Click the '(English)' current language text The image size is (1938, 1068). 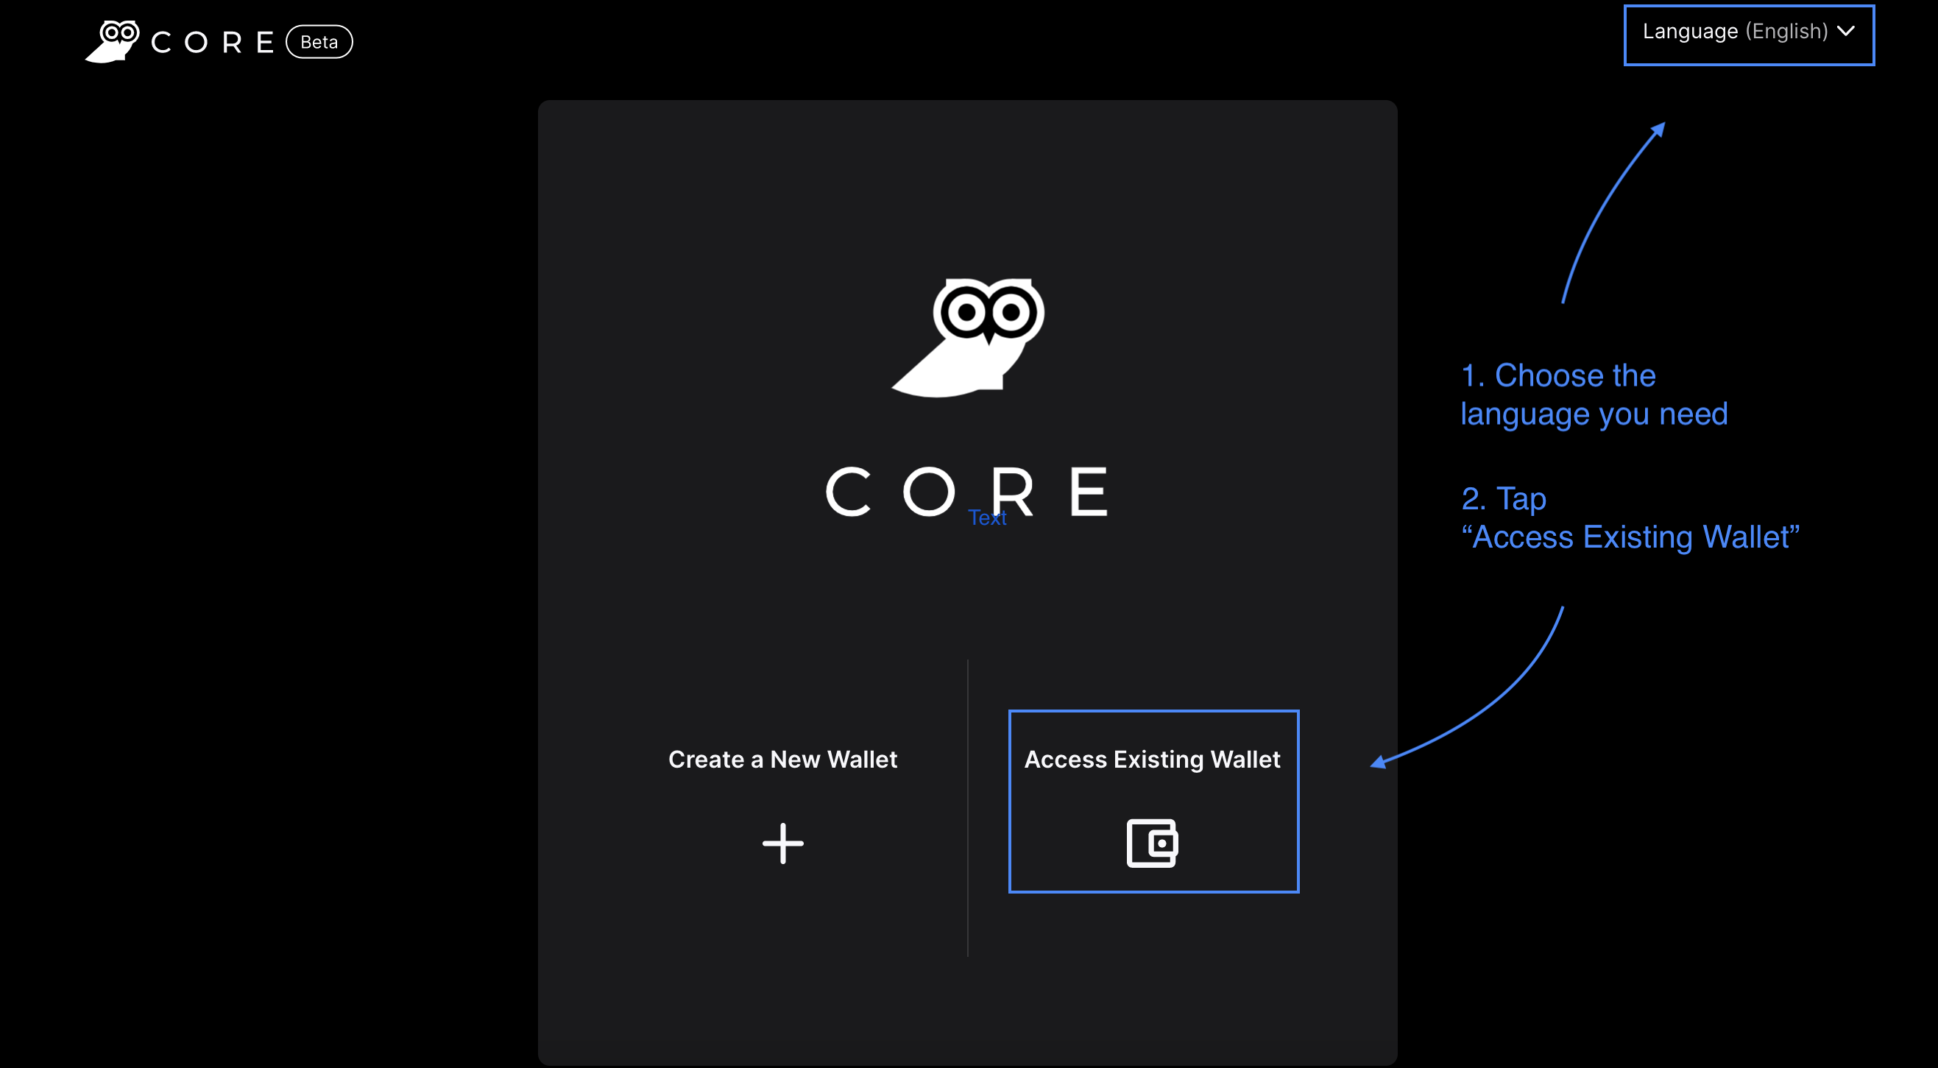tap(1786, 32)
